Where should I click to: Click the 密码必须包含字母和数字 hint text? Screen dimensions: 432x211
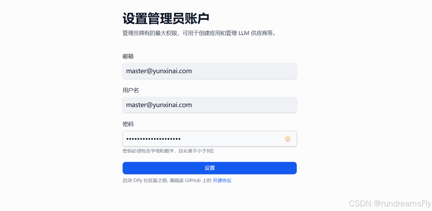point(148,151)
